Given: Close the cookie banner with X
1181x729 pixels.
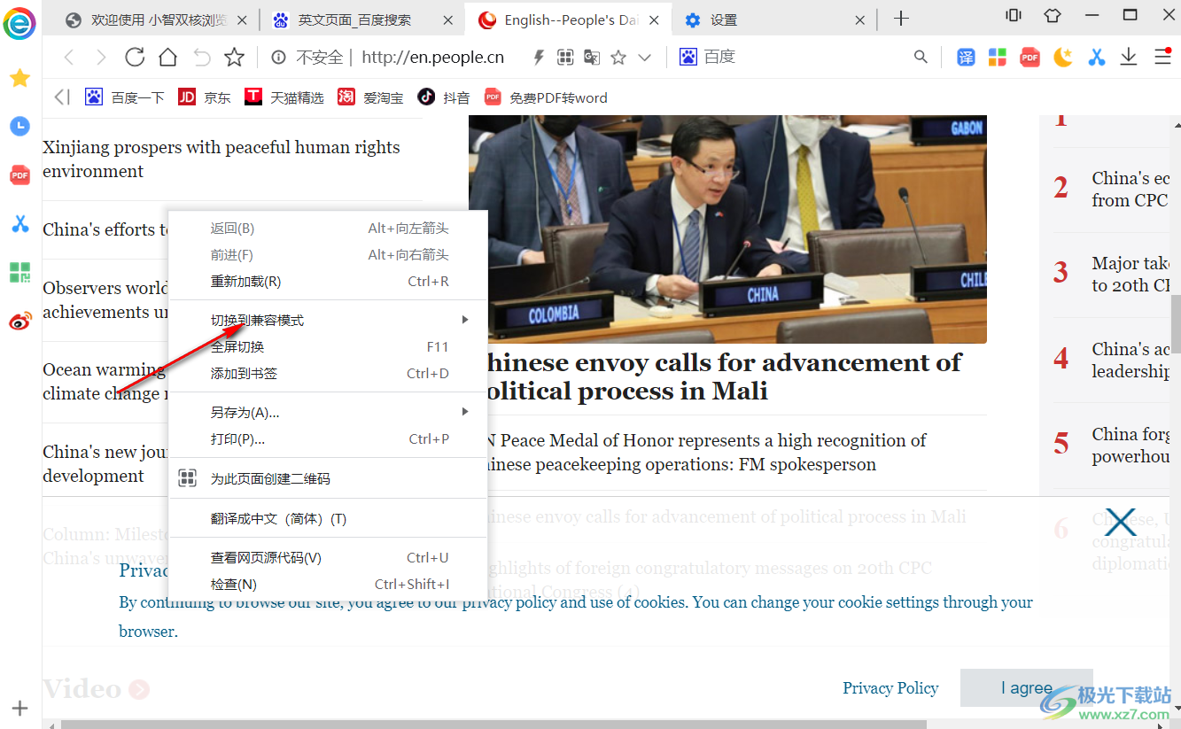Looking at the screenshot, I should [1120, 523].
